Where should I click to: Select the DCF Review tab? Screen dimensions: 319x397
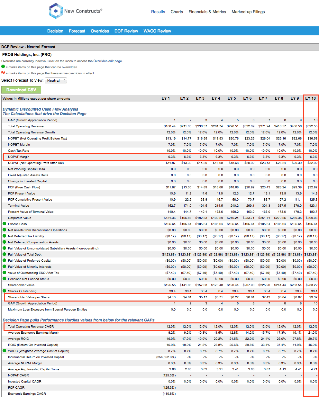(x=126, y=31)
